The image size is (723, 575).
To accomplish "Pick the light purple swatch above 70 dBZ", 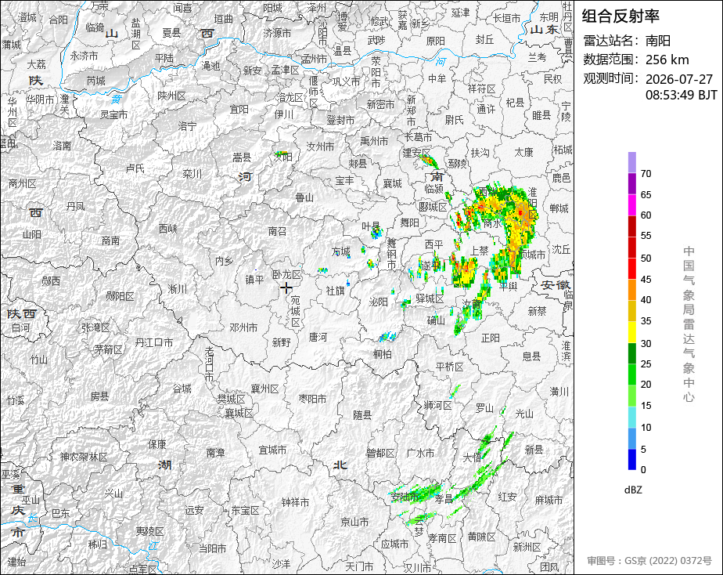I will click(631, 162).
